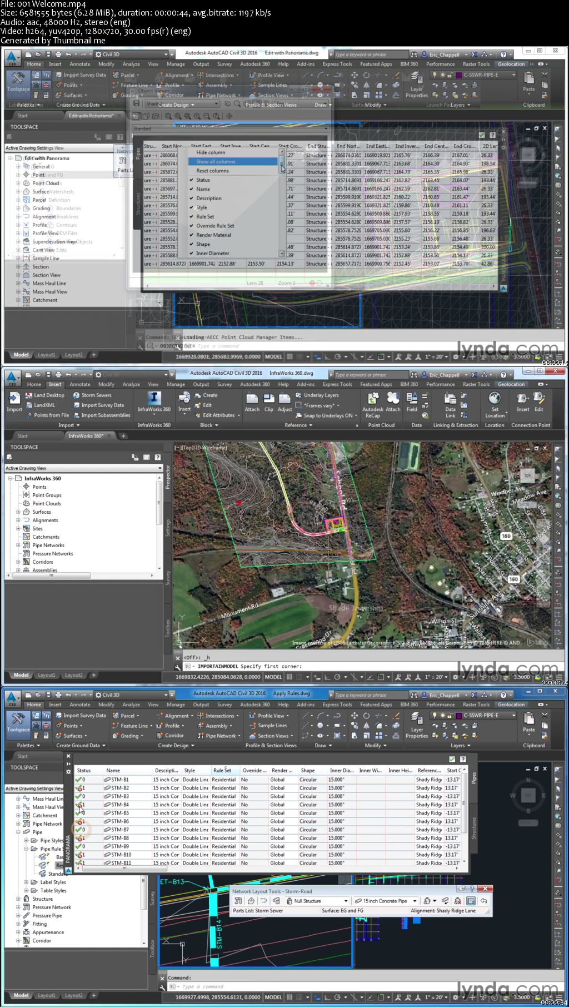Click MODEL status bar button in InfraWorks 360.dwg

click(x=273, y=677)
